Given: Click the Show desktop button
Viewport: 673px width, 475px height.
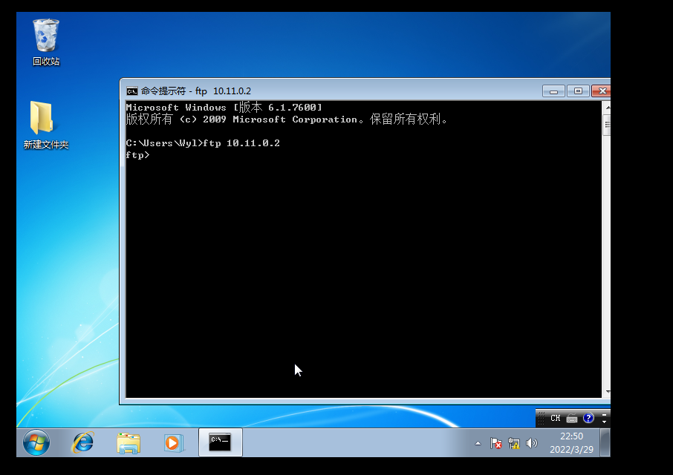Looking at the screenshot, I should tap(605, 443).
